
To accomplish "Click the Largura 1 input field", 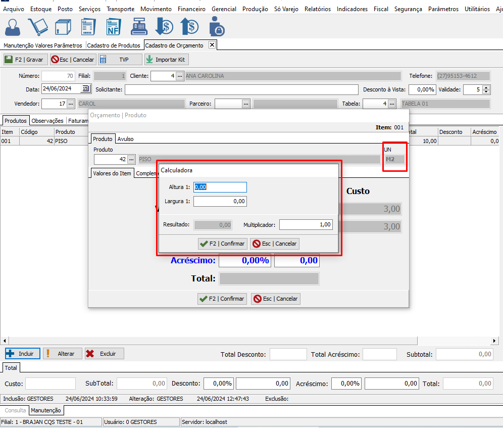I will [x=220, y=201].
